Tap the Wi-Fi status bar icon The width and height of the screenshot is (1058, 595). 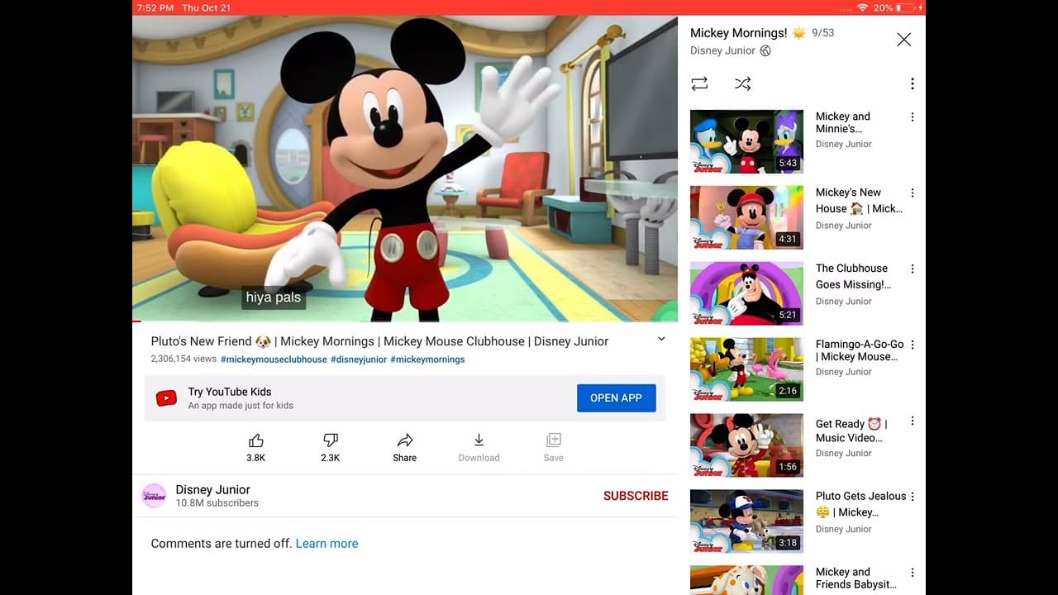[863, 7]
